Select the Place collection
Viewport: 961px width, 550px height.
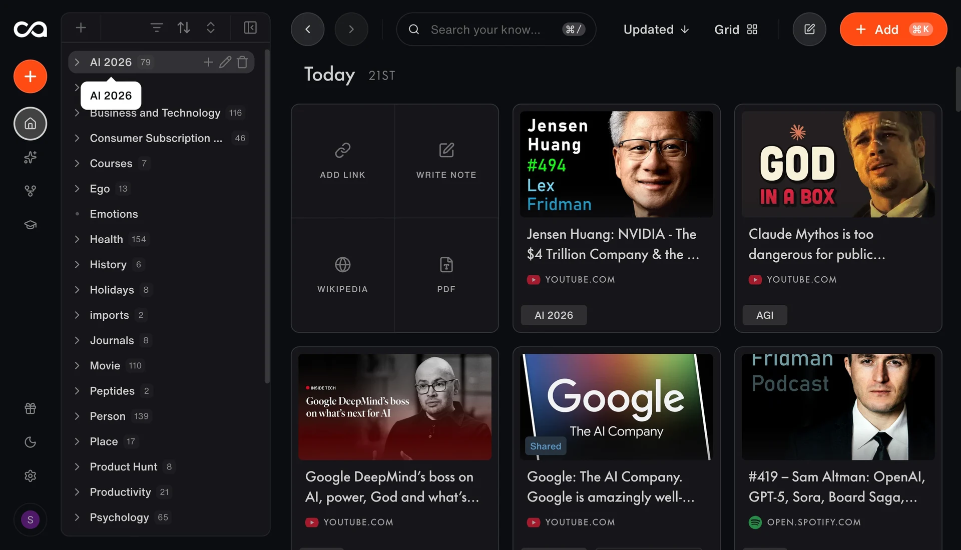click(x=161, y=441)
